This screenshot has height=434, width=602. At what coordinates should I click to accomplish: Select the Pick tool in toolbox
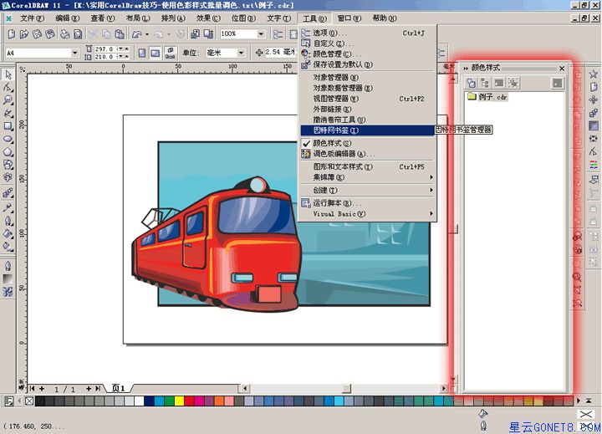(x=8, y=74)
